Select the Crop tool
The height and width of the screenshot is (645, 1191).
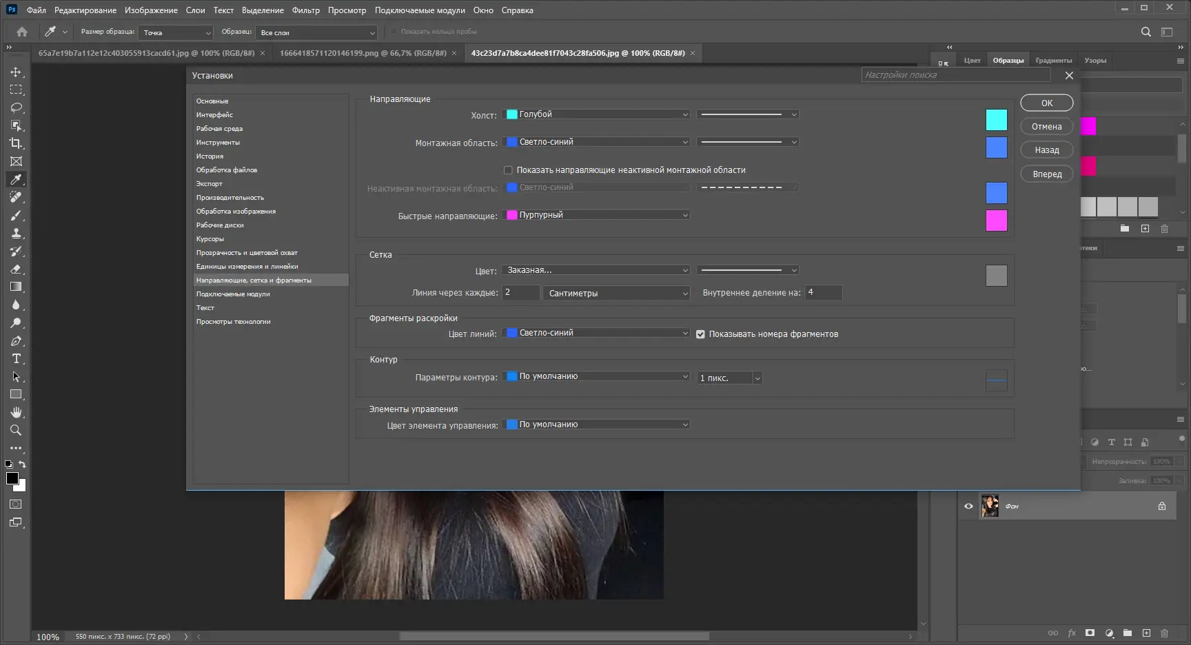pos(17,143)
